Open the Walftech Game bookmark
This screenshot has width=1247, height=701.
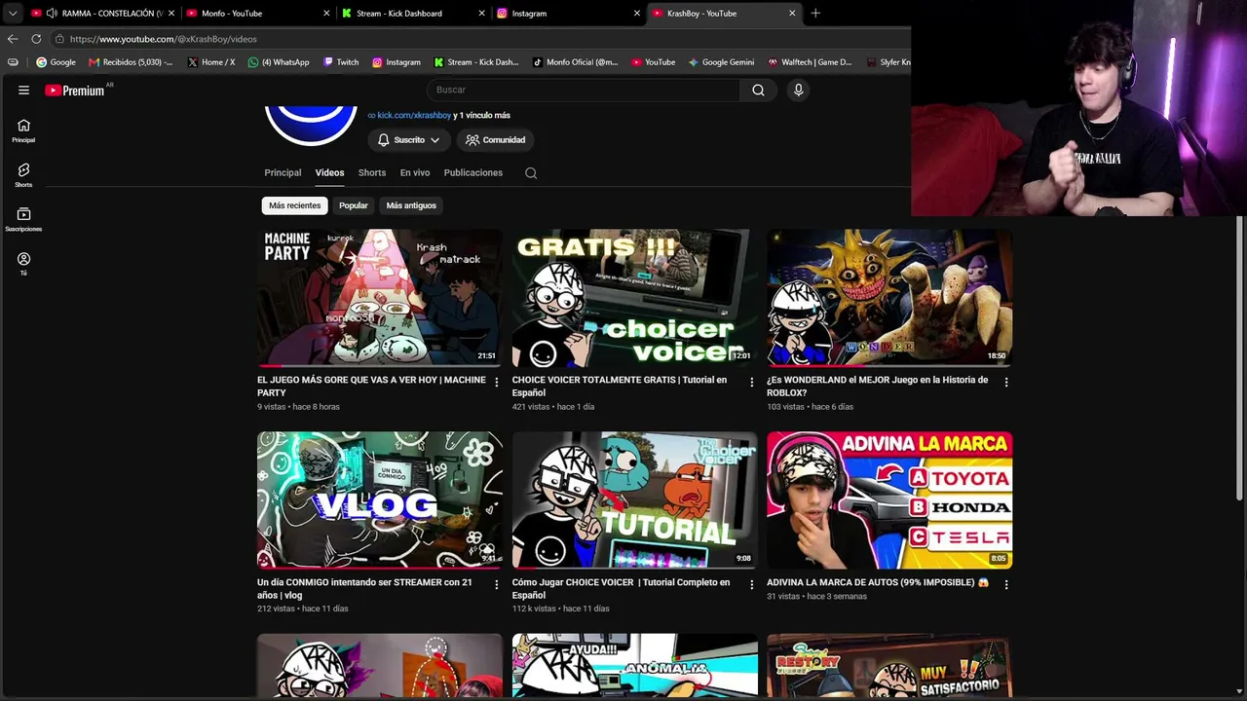(810, 62)
